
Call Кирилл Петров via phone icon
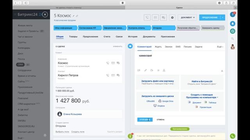pyautogui.click(x=108, y=75)
